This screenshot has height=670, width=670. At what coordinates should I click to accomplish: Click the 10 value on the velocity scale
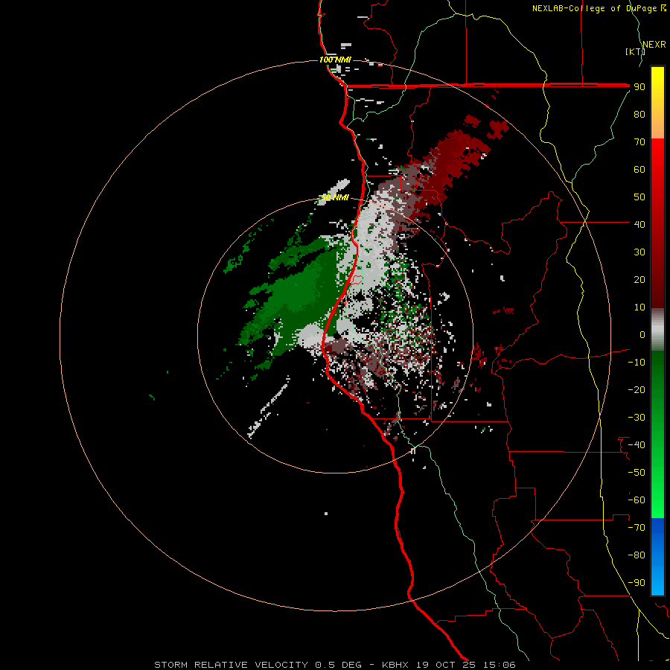tap(639, 307)
